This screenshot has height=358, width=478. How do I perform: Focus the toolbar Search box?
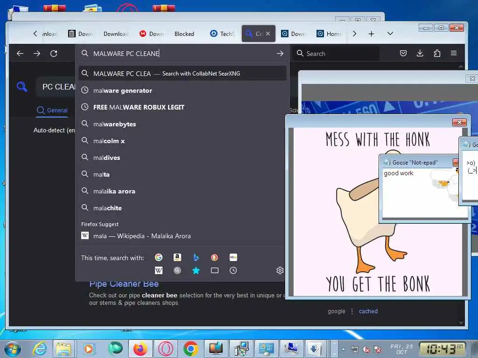[x=337, y=54]
